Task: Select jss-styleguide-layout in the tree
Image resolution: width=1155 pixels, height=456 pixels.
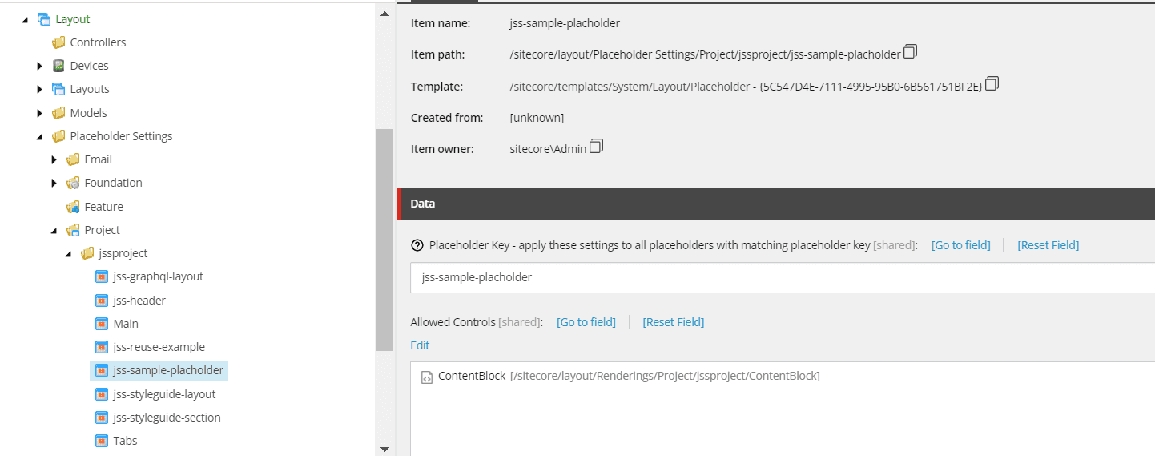Action: click(164, 394)
